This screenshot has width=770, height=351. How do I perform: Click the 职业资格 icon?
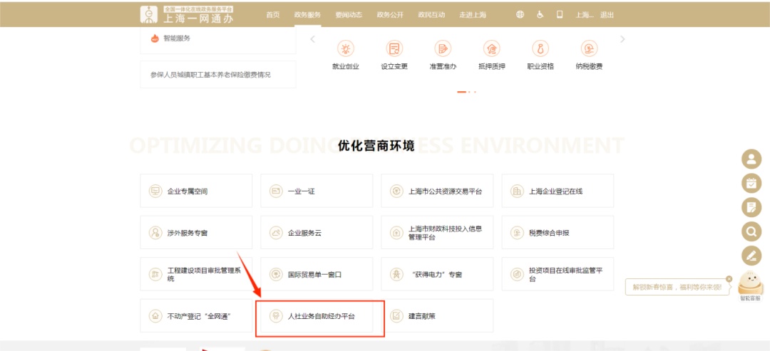[540, 48]
